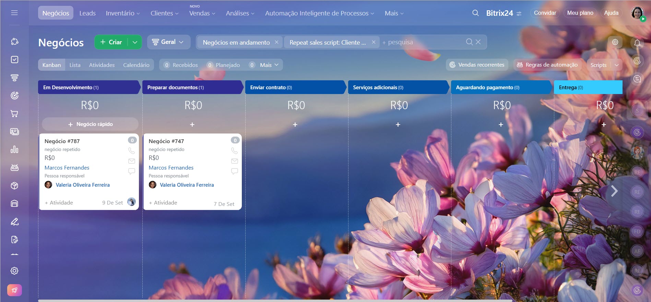Screen dimensions: 651x302
Task: Open the left sidebar settings gear
Action: 14,271
